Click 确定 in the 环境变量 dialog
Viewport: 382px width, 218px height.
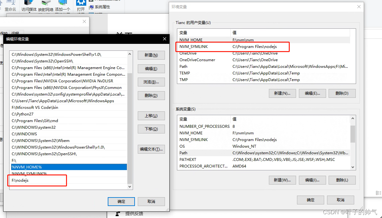click(310, 200)
